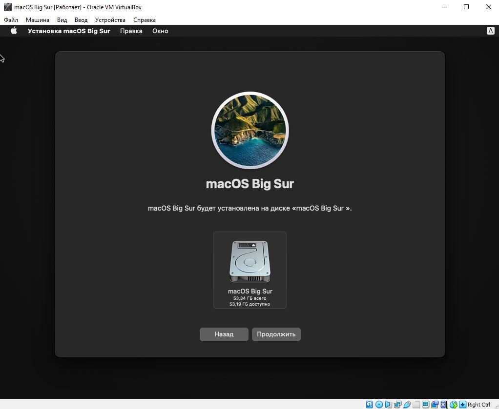Click the VirtualBox window title icon
This screenshot has height=409, width=499.
pyautogui.click(x=8, y=7)
